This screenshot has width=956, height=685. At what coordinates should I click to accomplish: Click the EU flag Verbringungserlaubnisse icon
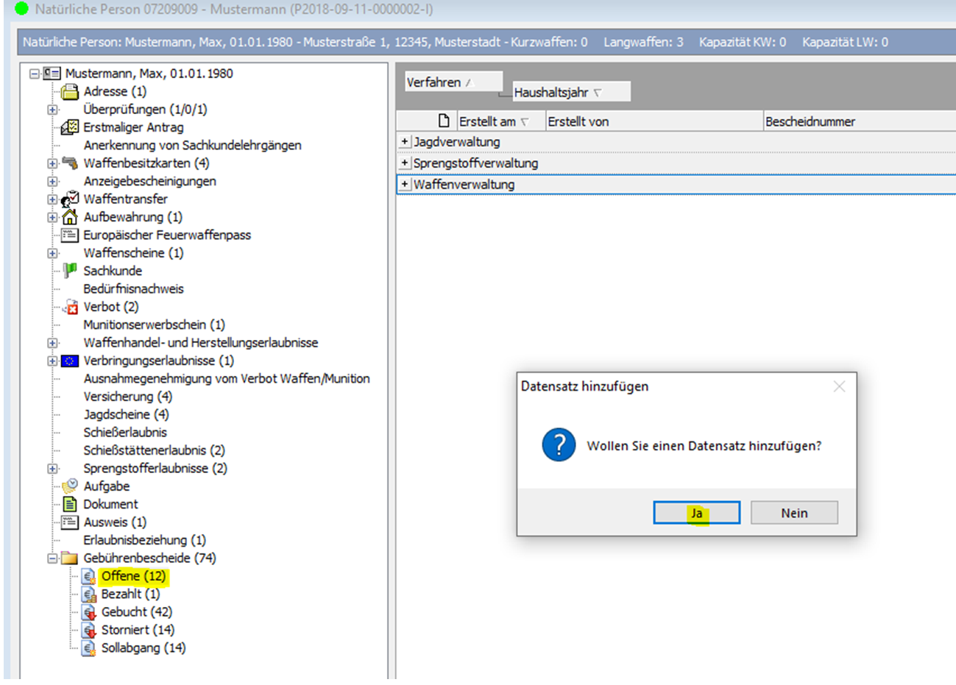[70, 361]
